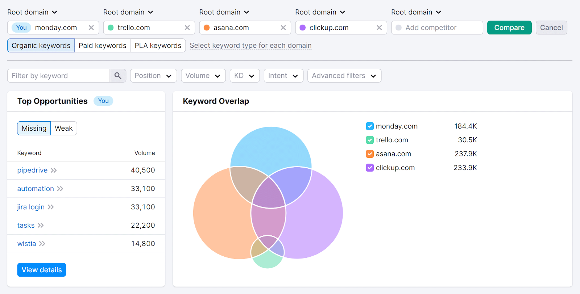
Task: Click the search magnifier icon
Action: [x=118, y=76]
